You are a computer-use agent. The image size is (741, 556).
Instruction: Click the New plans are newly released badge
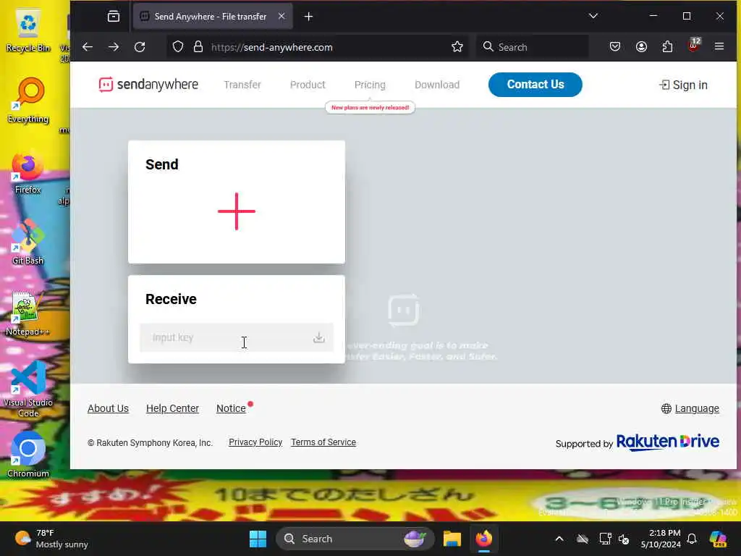[x=370, y=107]
